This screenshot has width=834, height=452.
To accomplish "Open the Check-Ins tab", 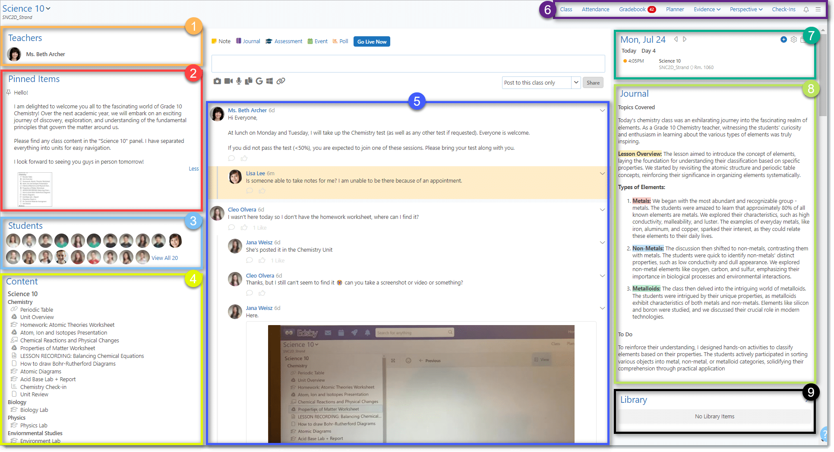I will click(783, 9).
